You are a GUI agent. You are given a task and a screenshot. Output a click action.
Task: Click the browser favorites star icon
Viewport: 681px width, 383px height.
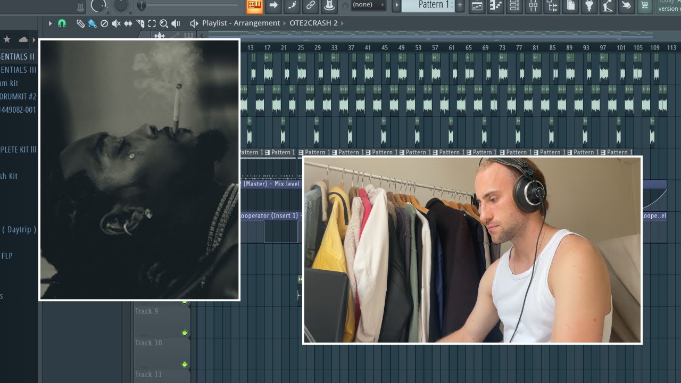(7, 39)
